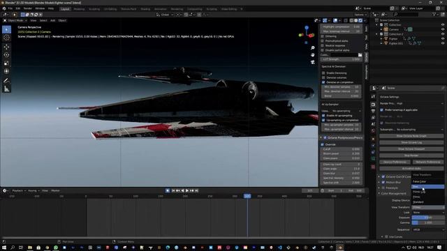Image resolution: width=447 pixels, height=251 pixels.
Task: Open Network Preferences
Action: [428, 162]
